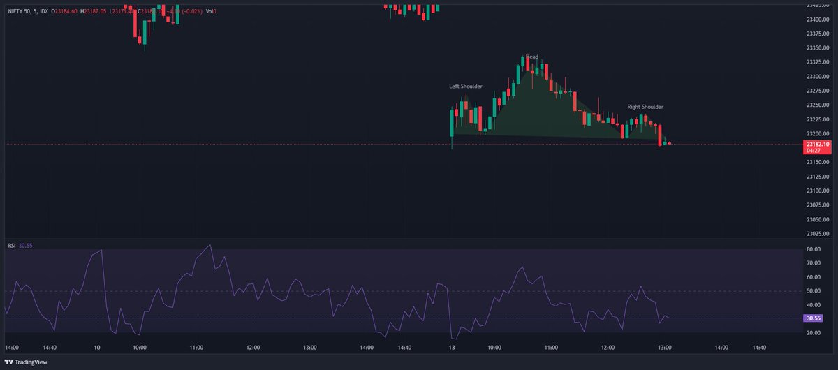The height and width of the screenshot is (370, 838).
Task: Click the 11:00 label after date 13
Action: tap(552, 347)
